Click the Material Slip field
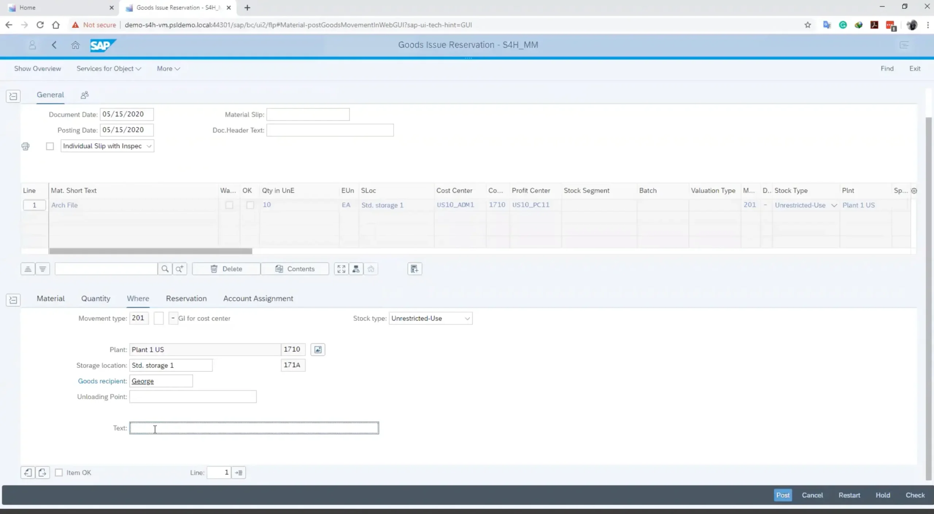Viewport: 934px width, 514px height. click(308, 115)
